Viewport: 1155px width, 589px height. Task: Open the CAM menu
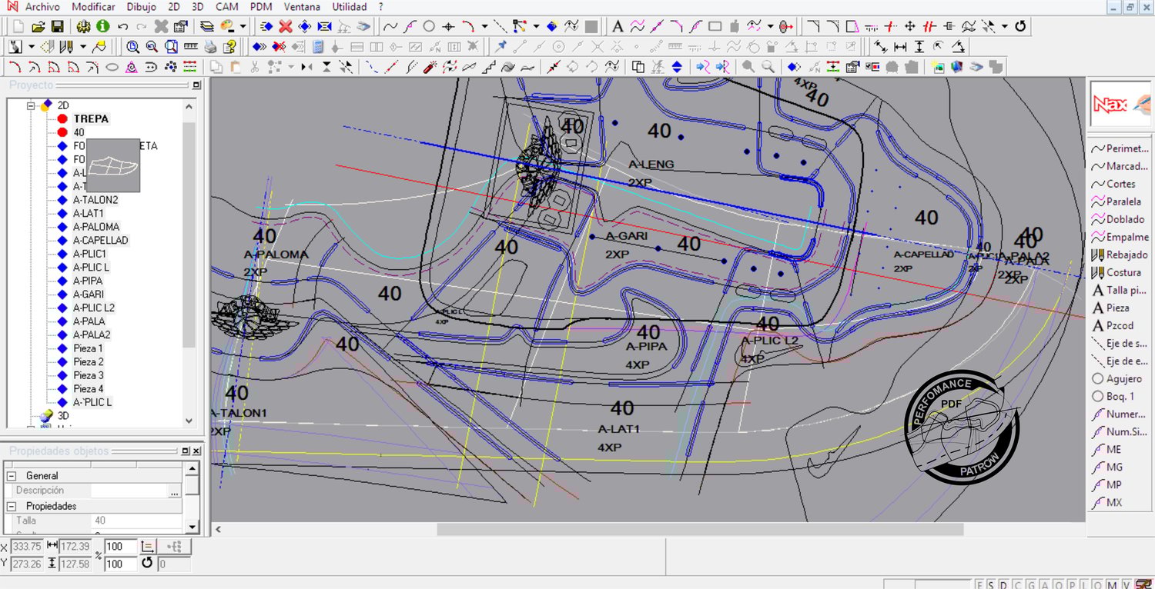click(x=226, y=7)
